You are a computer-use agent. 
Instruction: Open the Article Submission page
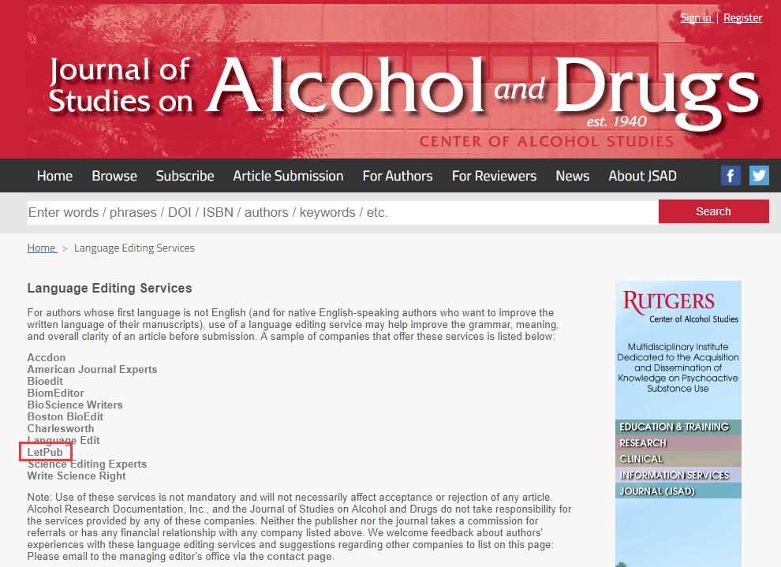pyautogui.click(x=287, y=176)
